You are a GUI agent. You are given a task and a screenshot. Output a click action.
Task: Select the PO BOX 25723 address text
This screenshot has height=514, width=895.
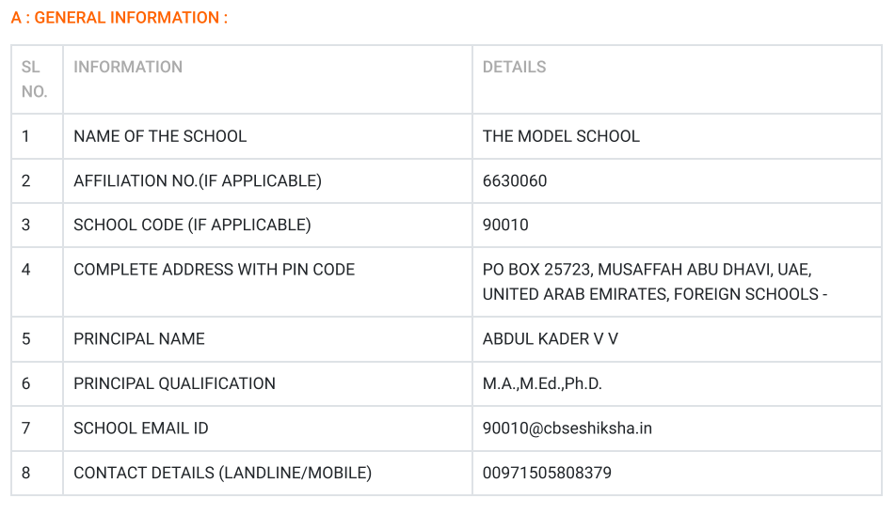point(655,282)
